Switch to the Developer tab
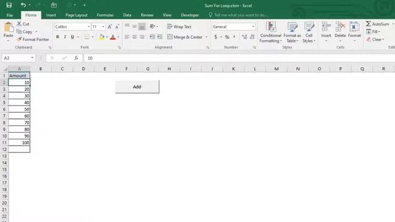 click(189, 15)
